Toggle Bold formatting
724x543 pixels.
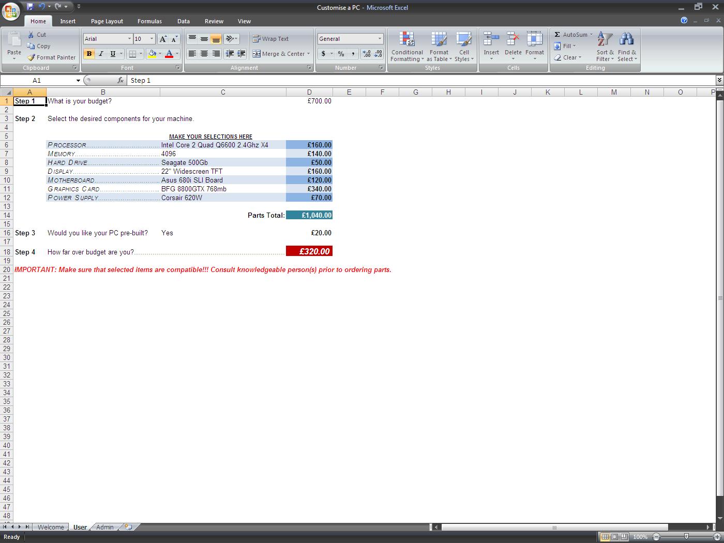89,54
